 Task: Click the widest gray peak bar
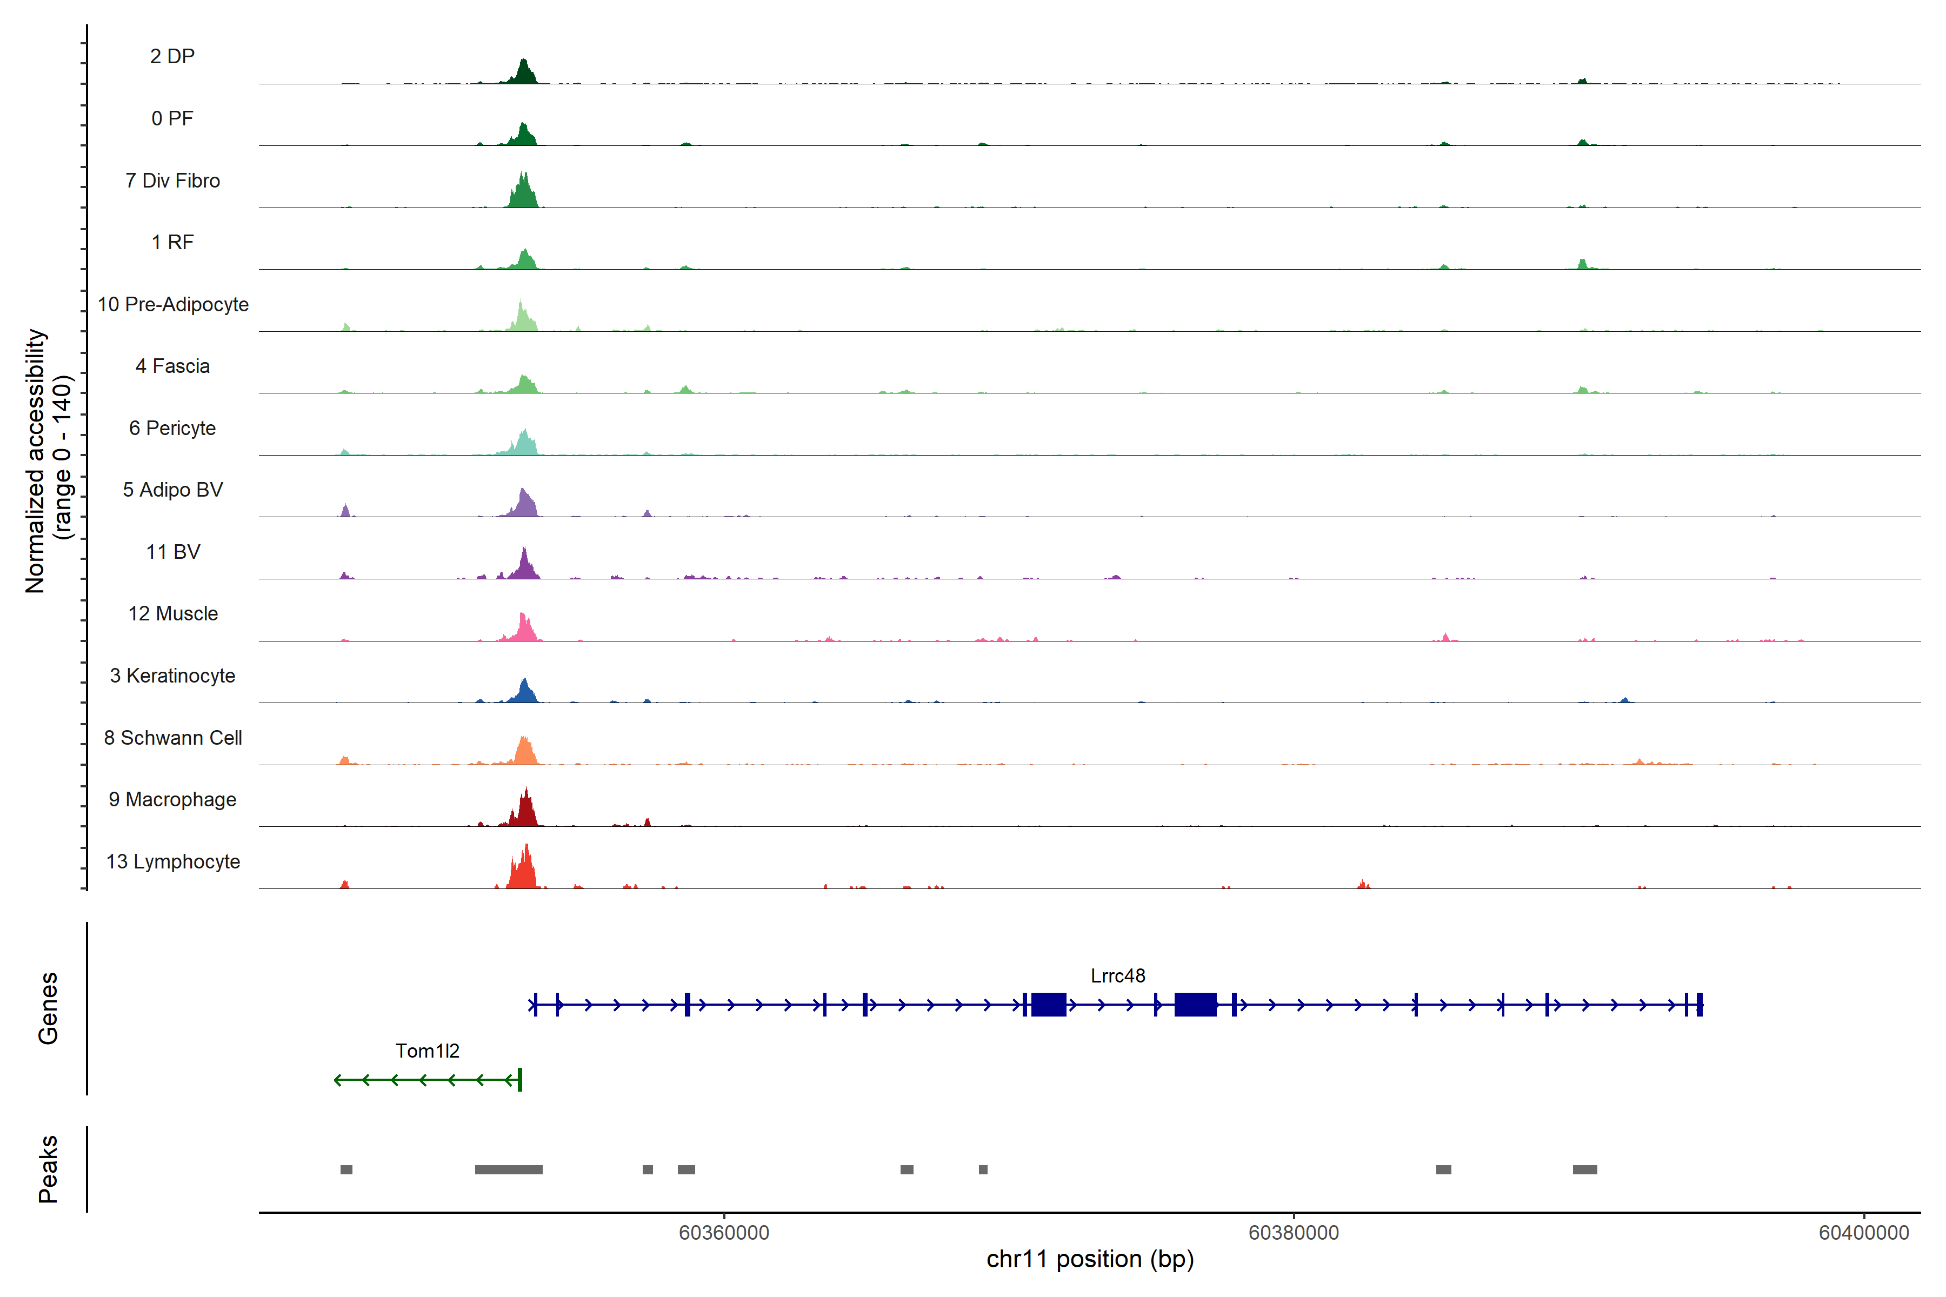(508, 1169)
